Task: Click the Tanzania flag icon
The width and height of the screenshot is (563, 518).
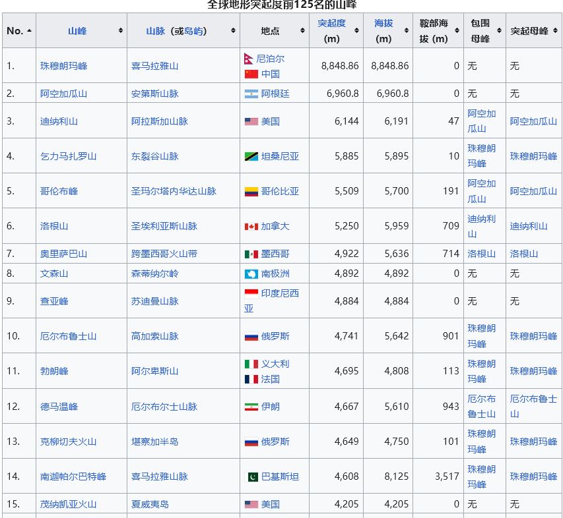Action: coord(251,156)
